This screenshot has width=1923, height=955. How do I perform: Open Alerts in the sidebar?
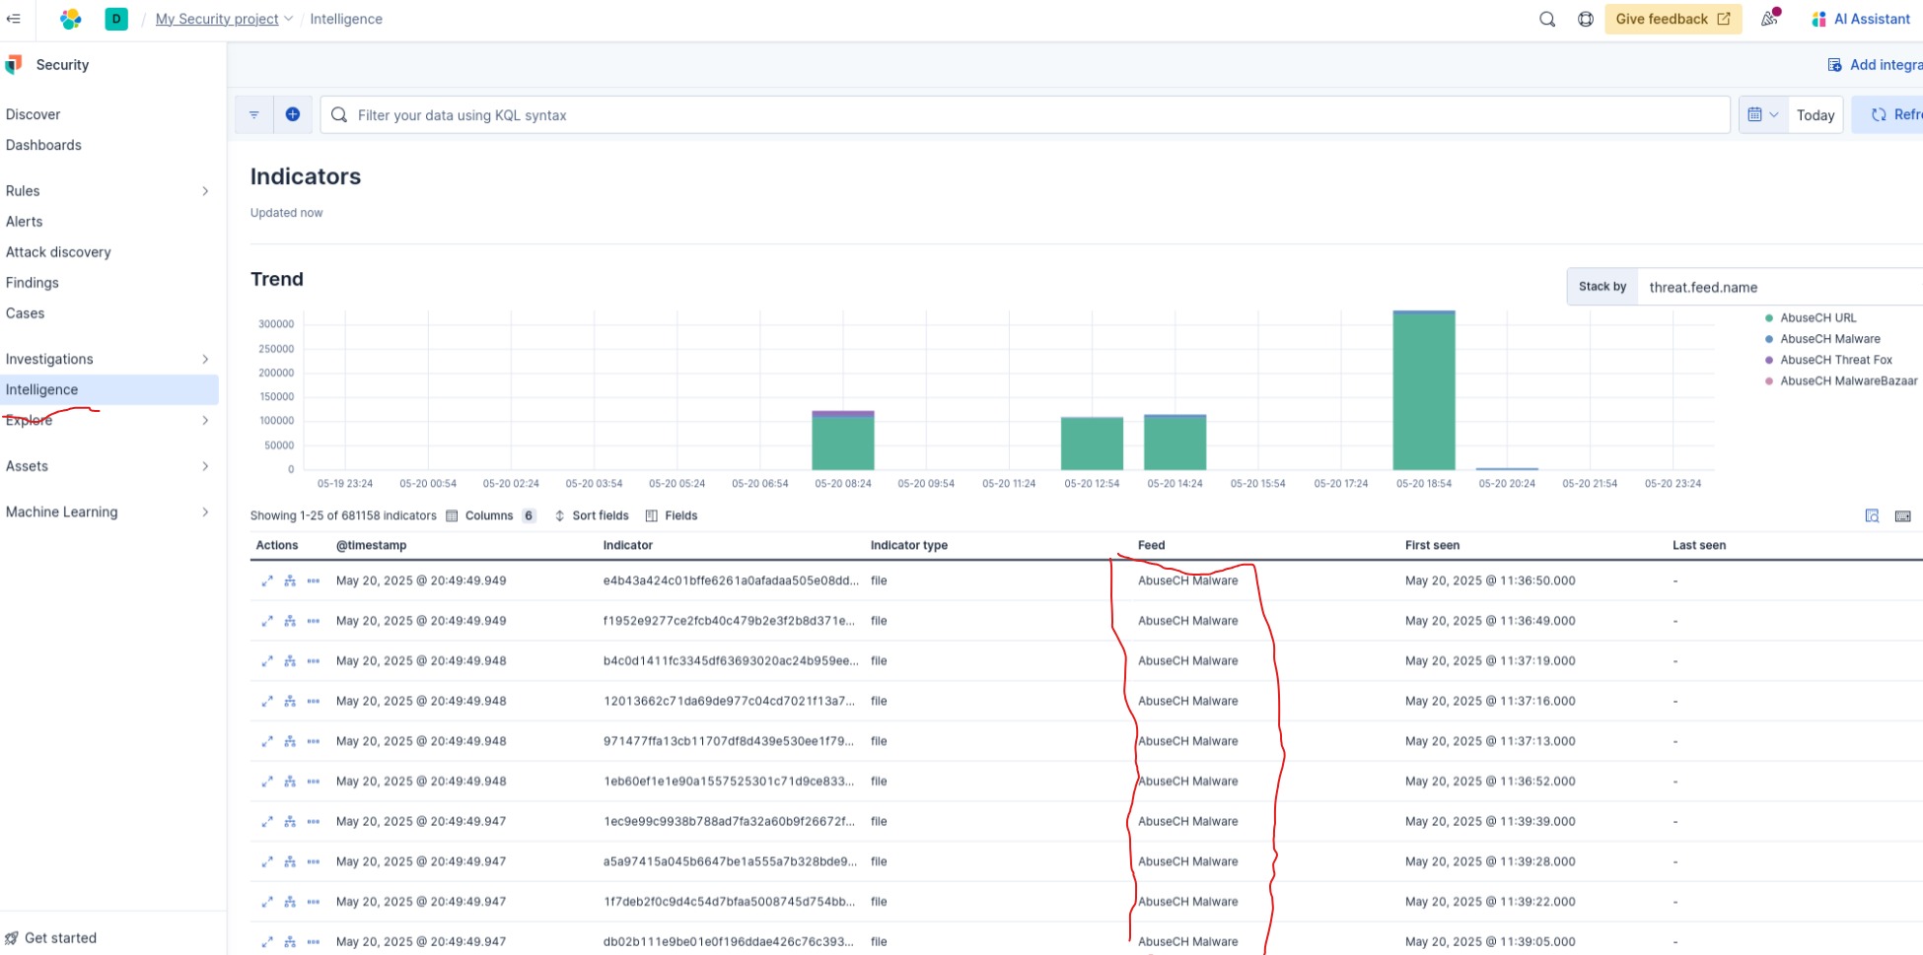[x=25, y=222]
